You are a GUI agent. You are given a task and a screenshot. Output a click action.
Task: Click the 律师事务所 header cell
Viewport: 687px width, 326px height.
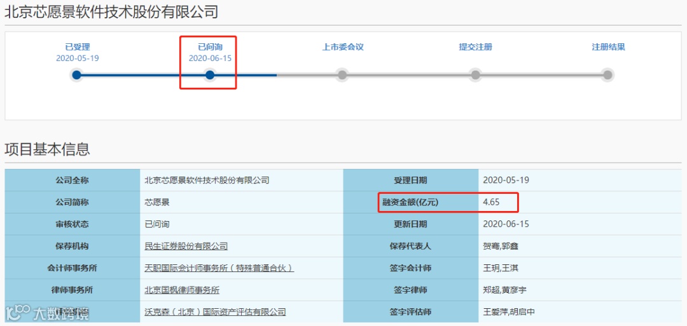73,290
